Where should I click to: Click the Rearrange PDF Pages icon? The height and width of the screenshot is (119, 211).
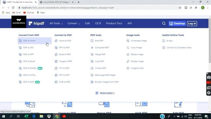92,75
